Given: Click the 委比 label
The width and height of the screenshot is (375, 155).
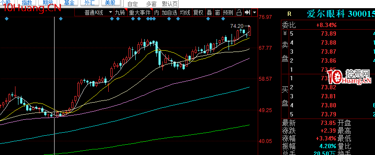Looking at the screenshot, I should (x=289, y=25).
